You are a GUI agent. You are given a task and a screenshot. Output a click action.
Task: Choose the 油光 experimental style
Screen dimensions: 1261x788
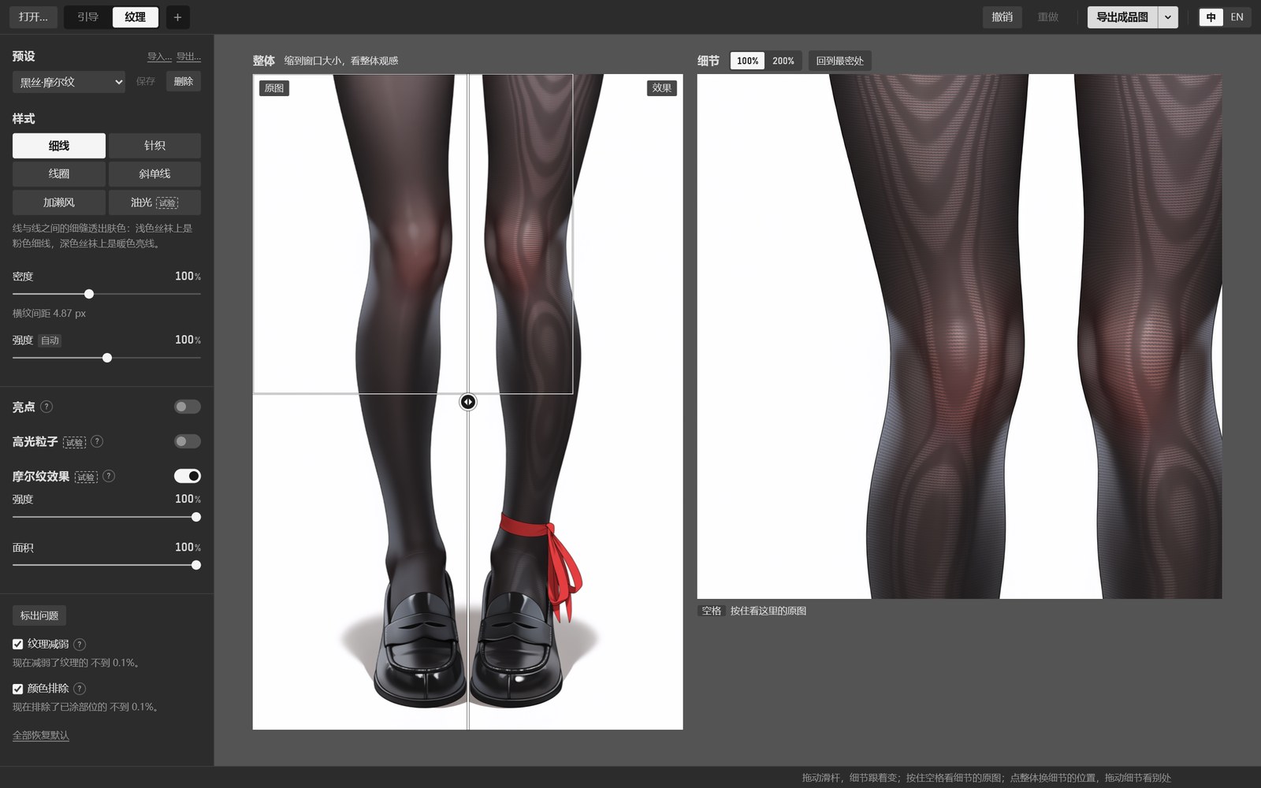(154, 203)
